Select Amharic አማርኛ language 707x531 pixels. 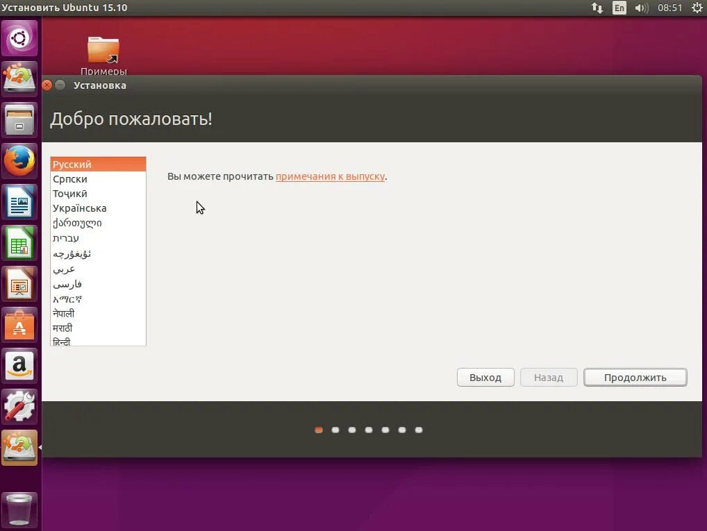pyautogui.click(x=99, y=299)
